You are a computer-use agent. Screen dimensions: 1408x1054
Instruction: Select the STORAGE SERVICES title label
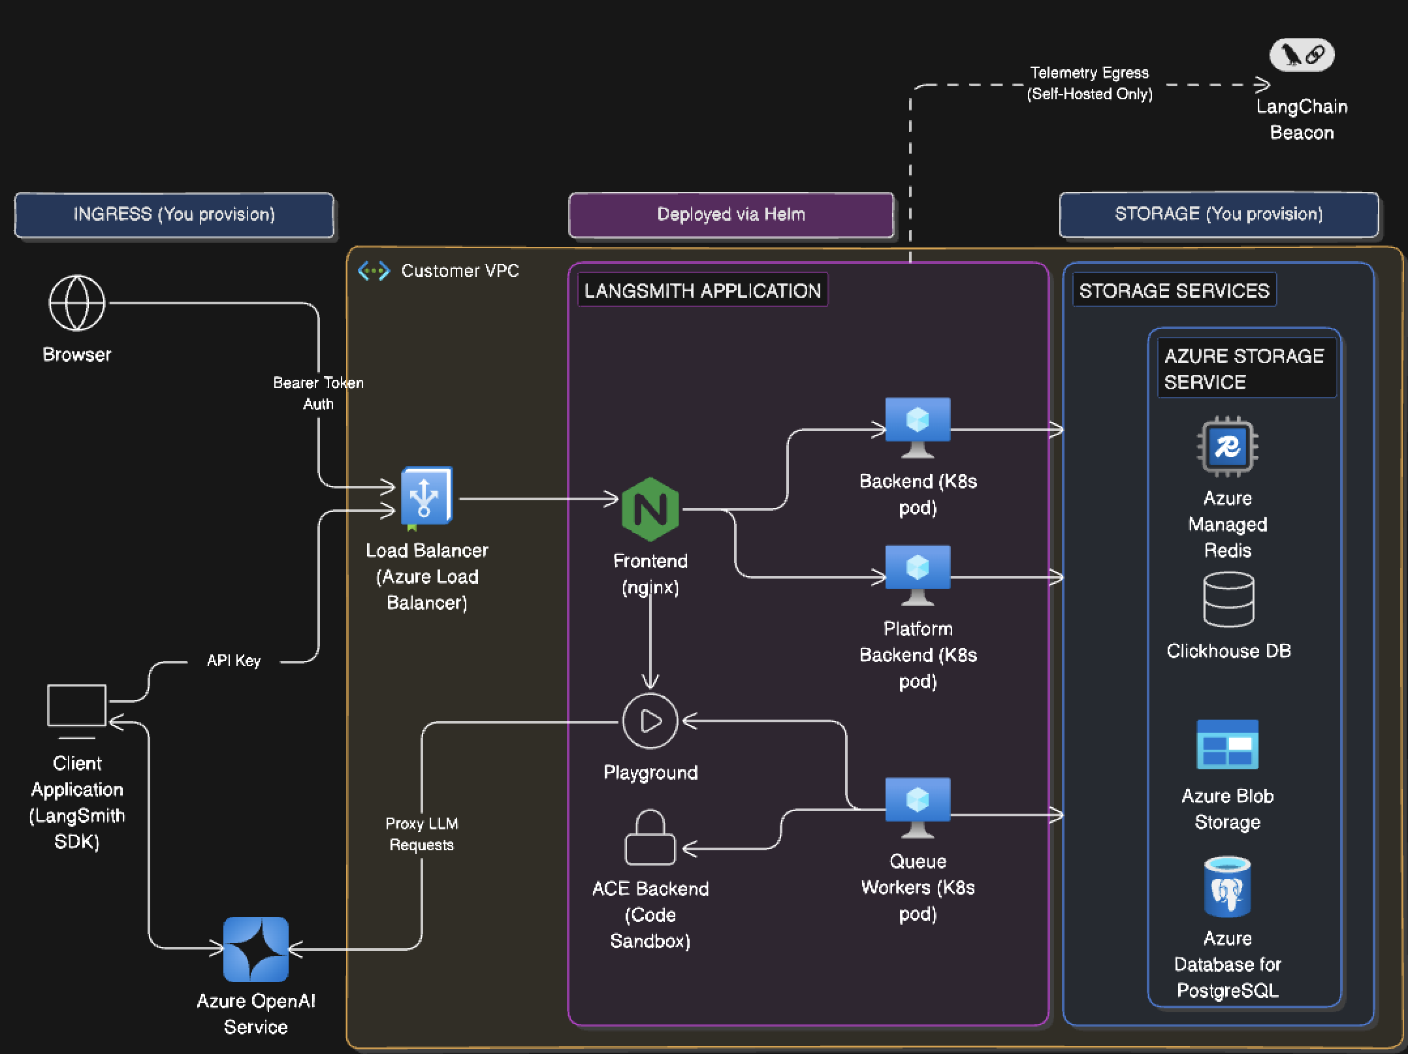point(1174,290)
